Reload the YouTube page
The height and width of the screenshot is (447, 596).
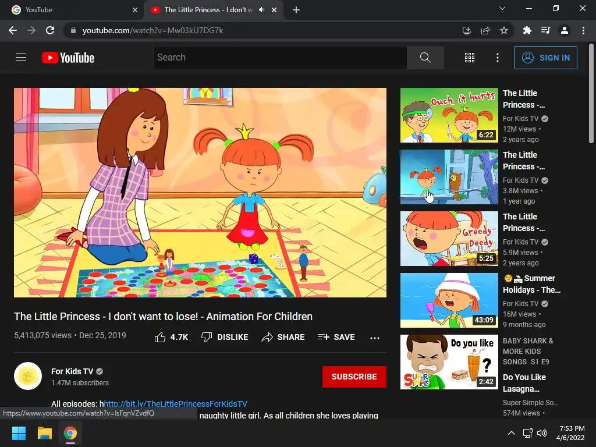[x=50, y=30]
